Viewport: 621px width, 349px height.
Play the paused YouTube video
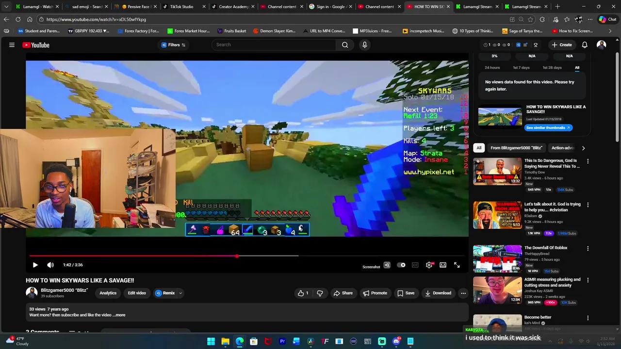click(35, 265)
